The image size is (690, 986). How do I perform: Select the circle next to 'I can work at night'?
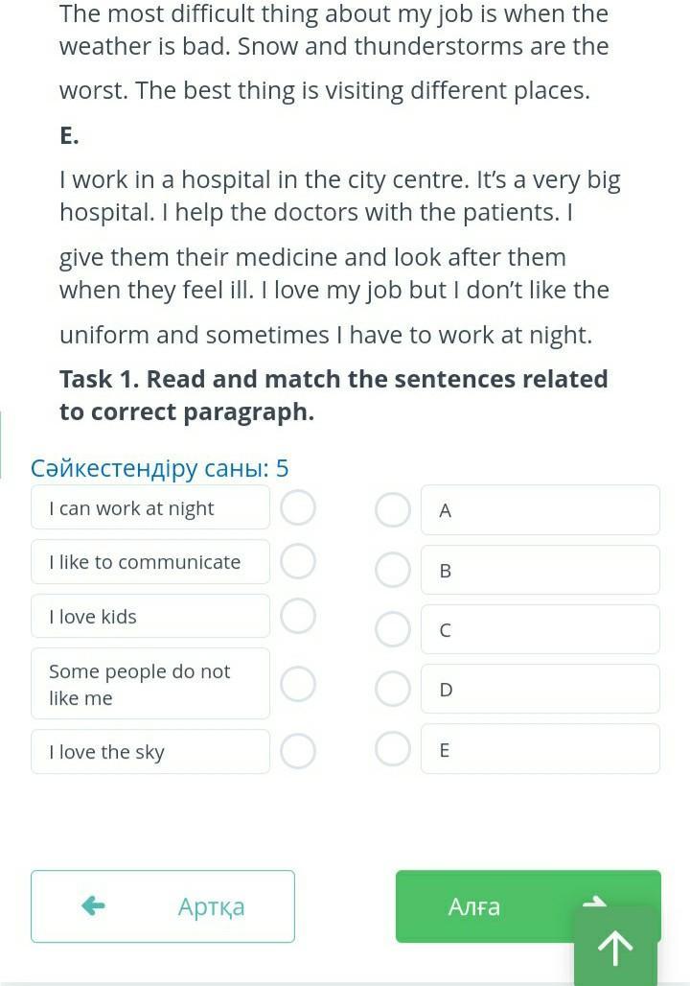pyautogui.click(x=298, y=507)
